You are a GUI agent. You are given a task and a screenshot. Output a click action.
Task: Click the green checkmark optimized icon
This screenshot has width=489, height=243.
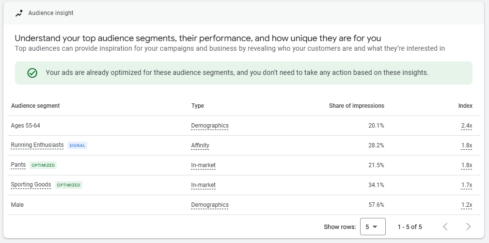point(32,73)
